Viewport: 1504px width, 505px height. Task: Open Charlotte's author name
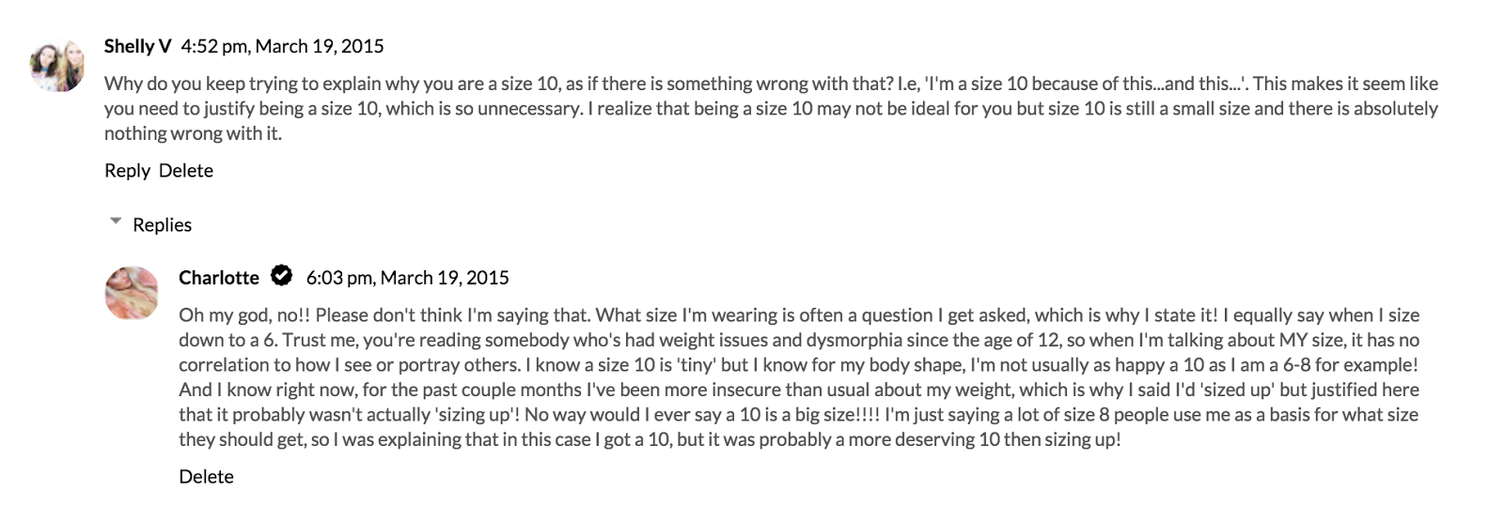[x=219, y=277]
